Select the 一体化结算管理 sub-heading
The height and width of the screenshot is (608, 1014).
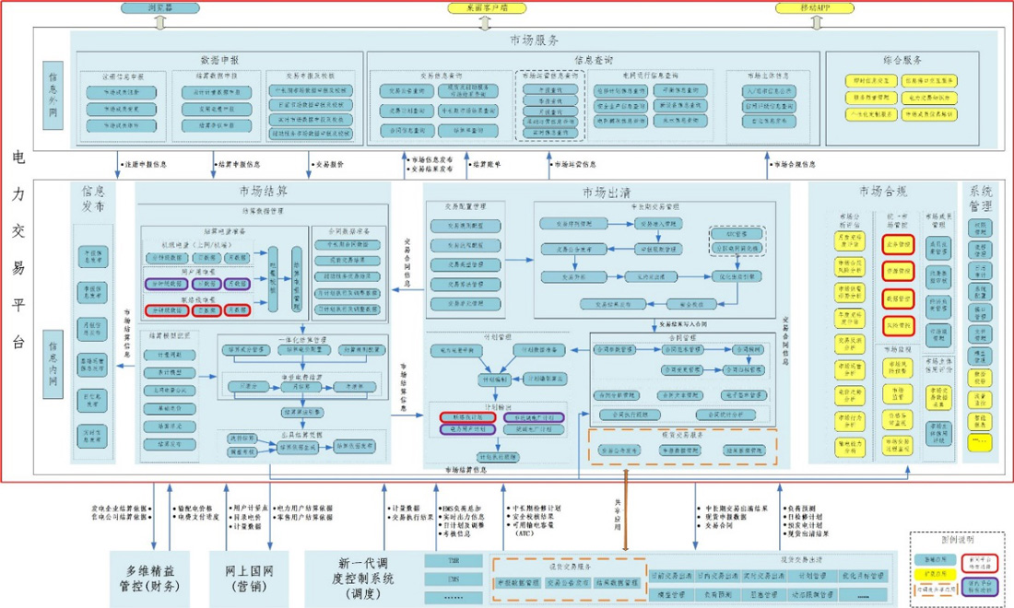(x=302, y=339)
